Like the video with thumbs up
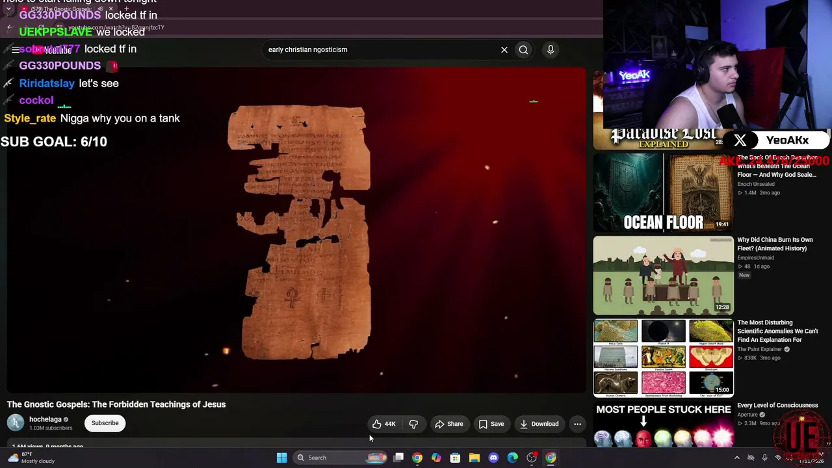Screen dimensions: 832x468 pyautogui.click(x=384, y=424)
